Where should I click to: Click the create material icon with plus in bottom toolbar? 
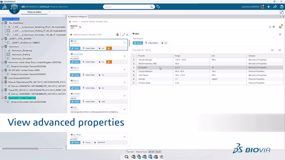133,157
